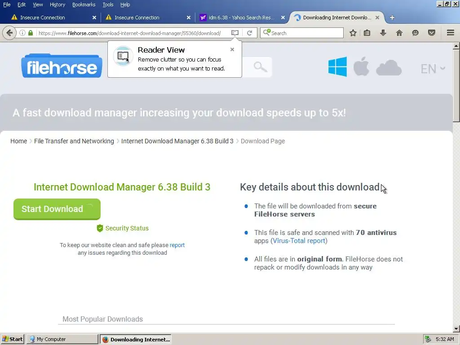Open Internet Download Manager 6.38 Build 3 breadcrumb
This screenshot has height=345, width=460.
pyautogui.click(x=177, y=141)
